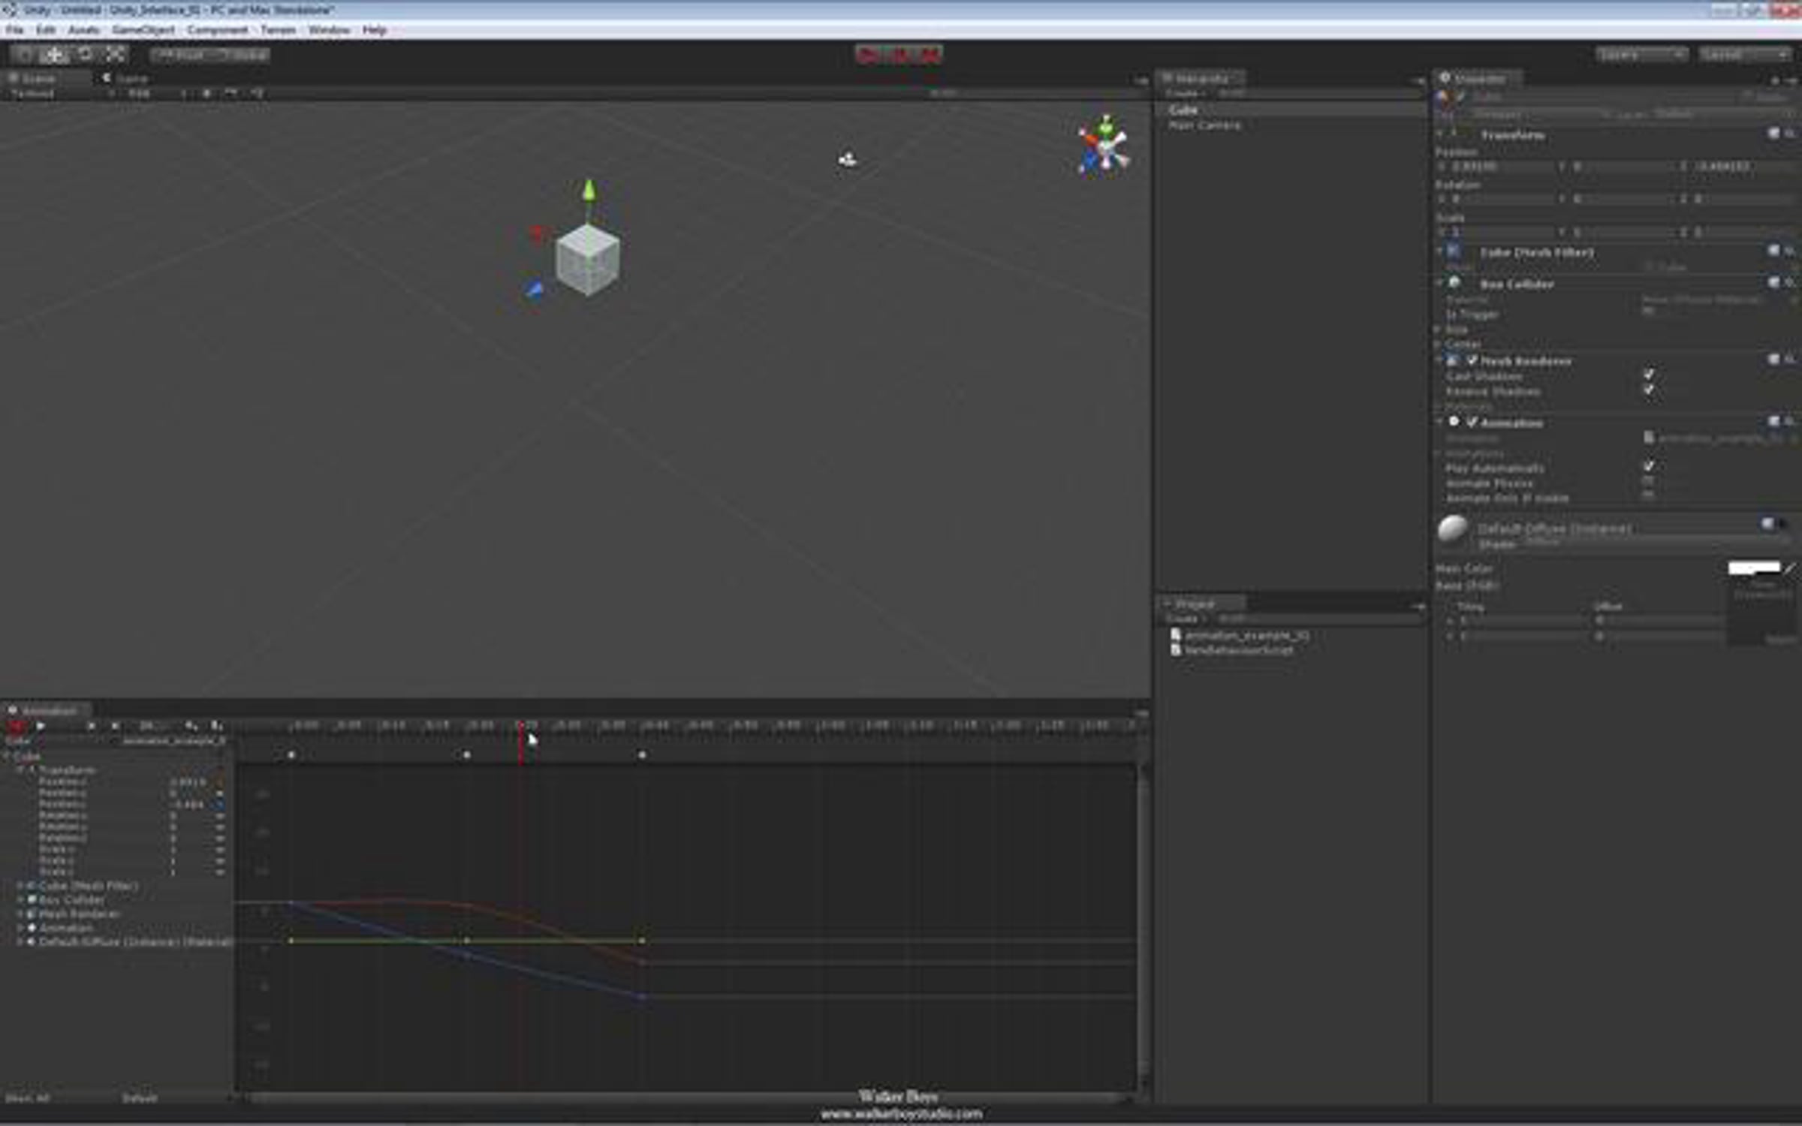Image resolution: width=1802 pixels, height=1126 pixels.
Task: Expand the Size property of Box Collider
Action: click(1438, 330)
